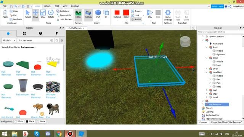Copy the selected object
The image size is (244, 137).
tap(14, 11)
